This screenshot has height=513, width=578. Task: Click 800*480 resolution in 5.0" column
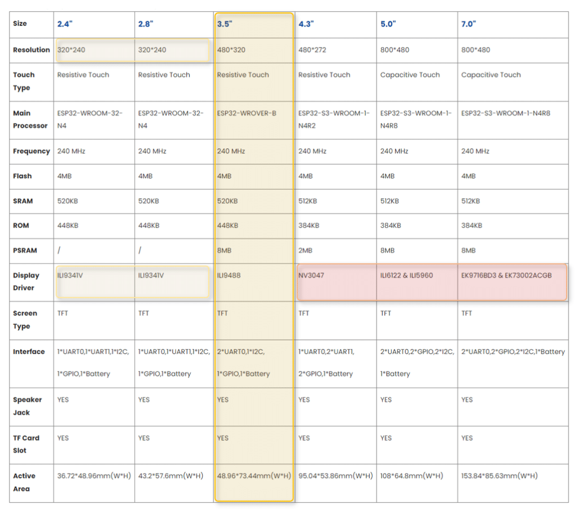click(x=395, y=50)
